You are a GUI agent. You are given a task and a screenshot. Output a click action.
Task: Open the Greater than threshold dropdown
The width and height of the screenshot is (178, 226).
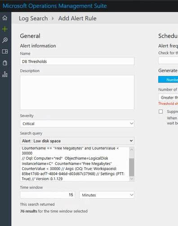click(x=168, y=97)
